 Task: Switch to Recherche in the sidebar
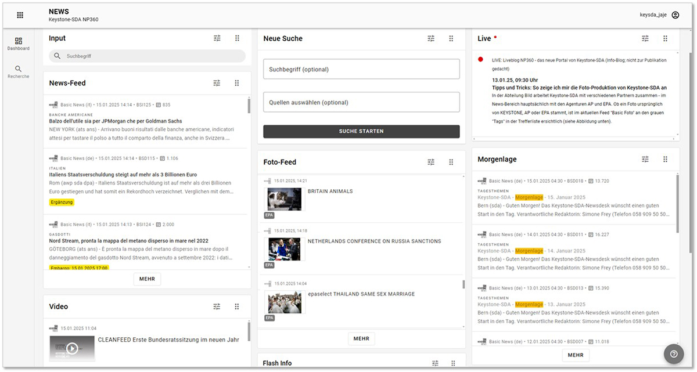click(x=19, y=72)
